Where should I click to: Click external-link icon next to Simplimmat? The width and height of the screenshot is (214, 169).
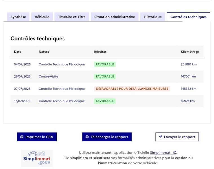click(175, 152)
